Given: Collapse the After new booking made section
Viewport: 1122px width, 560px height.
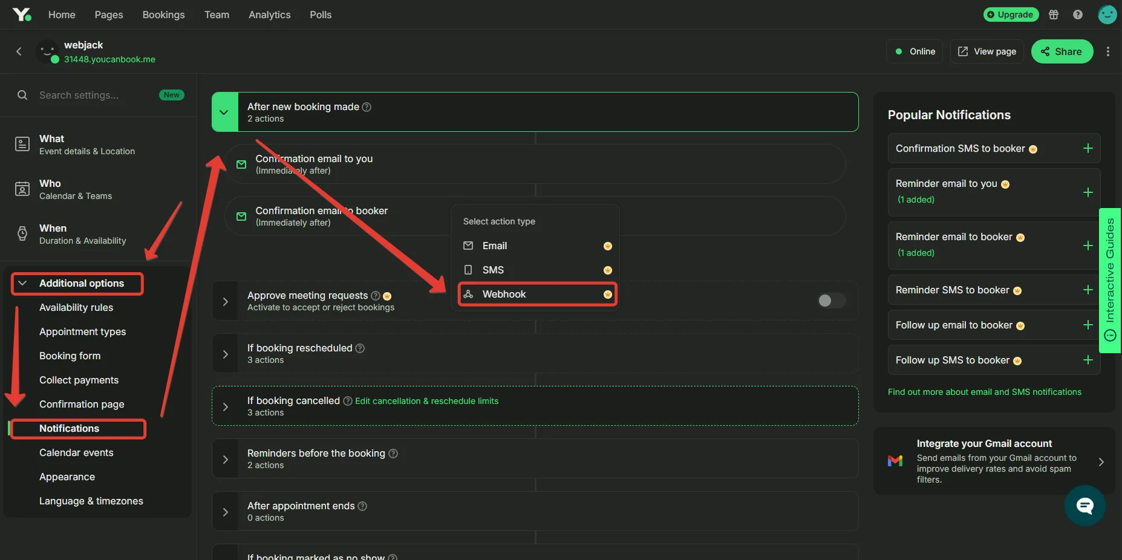Looking at the screenshot, I should [224, 112].
